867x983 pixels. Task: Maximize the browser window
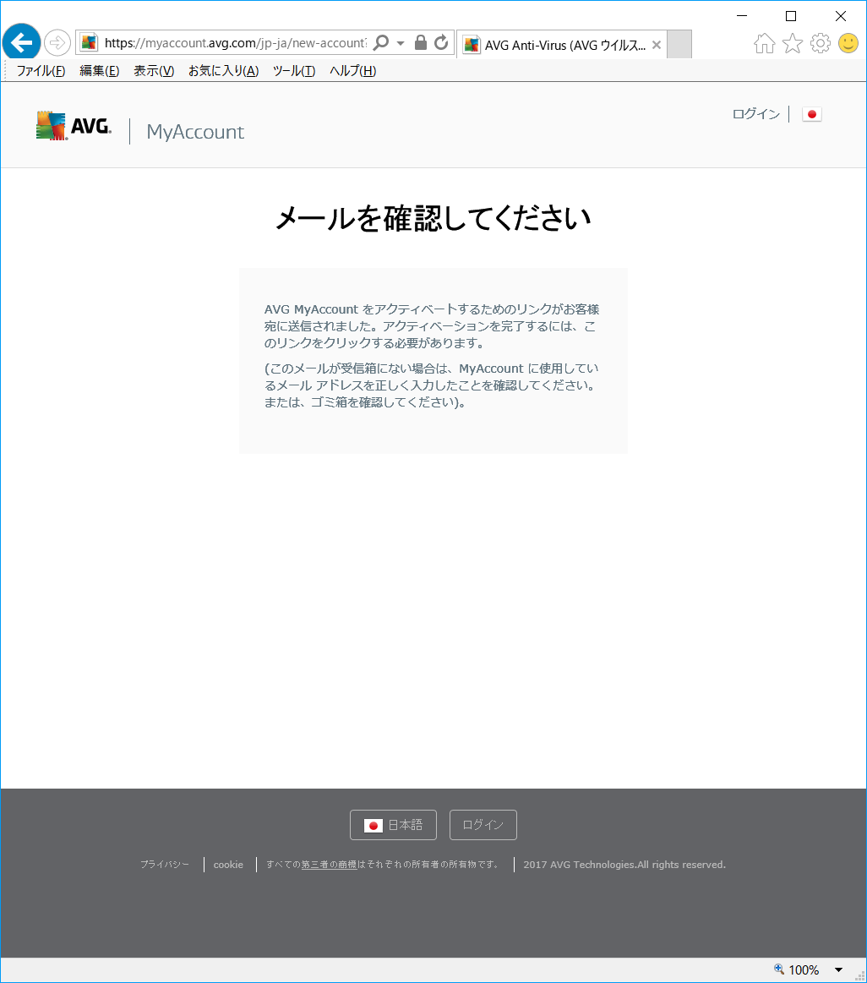791,16
